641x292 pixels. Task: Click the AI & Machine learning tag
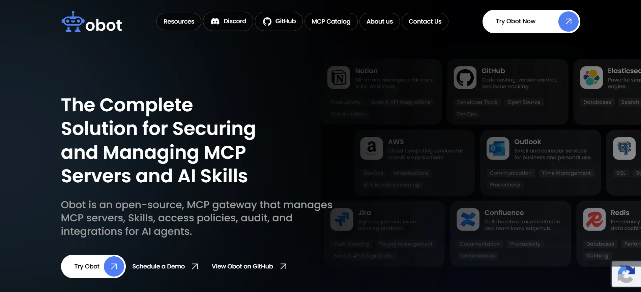pyautogui.click(x=391, y=185)
